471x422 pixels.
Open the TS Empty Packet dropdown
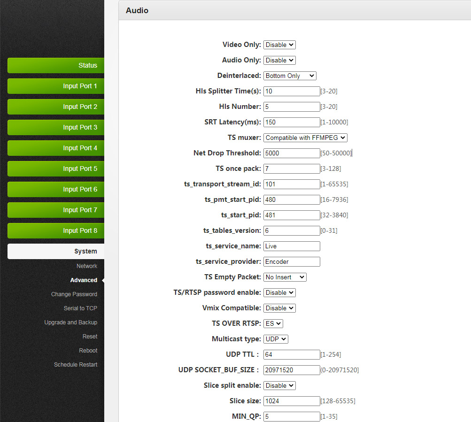point(285,277)
